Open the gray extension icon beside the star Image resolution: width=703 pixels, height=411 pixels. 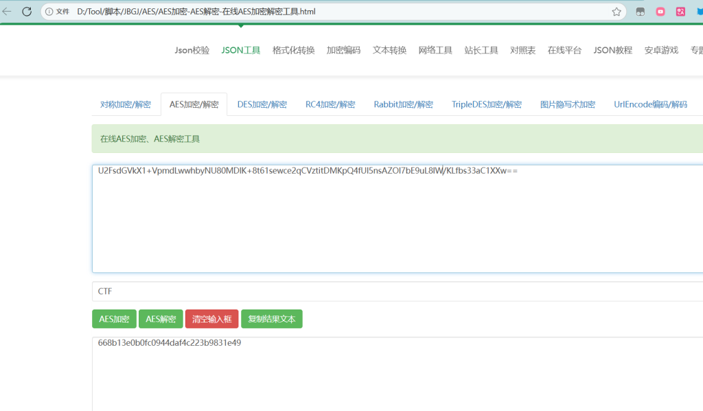pyautogui.click(x=641, y=12)
